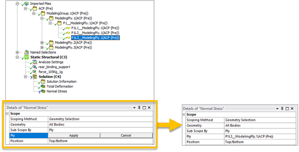
Task: Click All Bodies value in right panel
Action: point(233,126)
